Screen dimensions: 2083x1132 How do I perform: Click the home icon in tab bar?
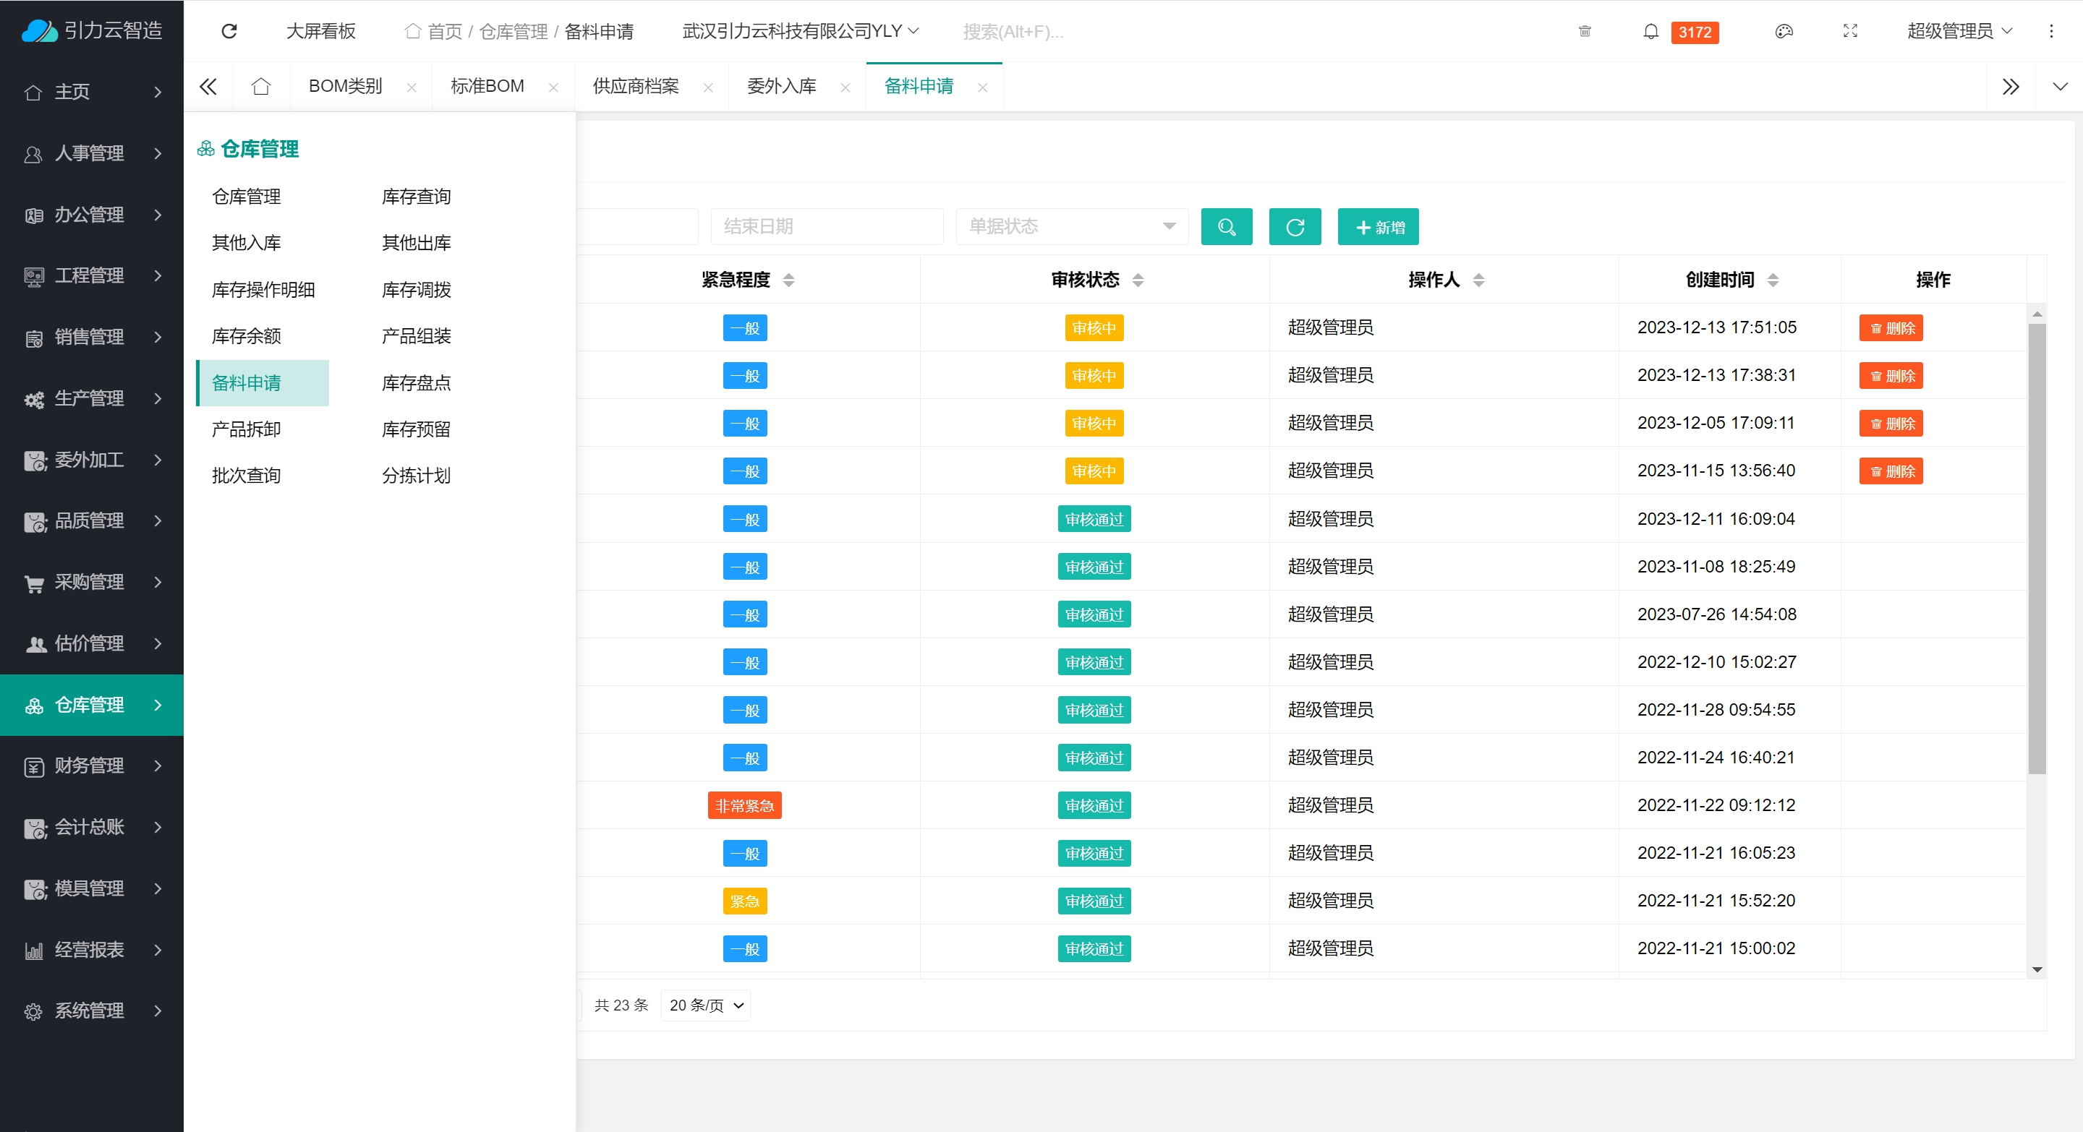click(260, 87)
